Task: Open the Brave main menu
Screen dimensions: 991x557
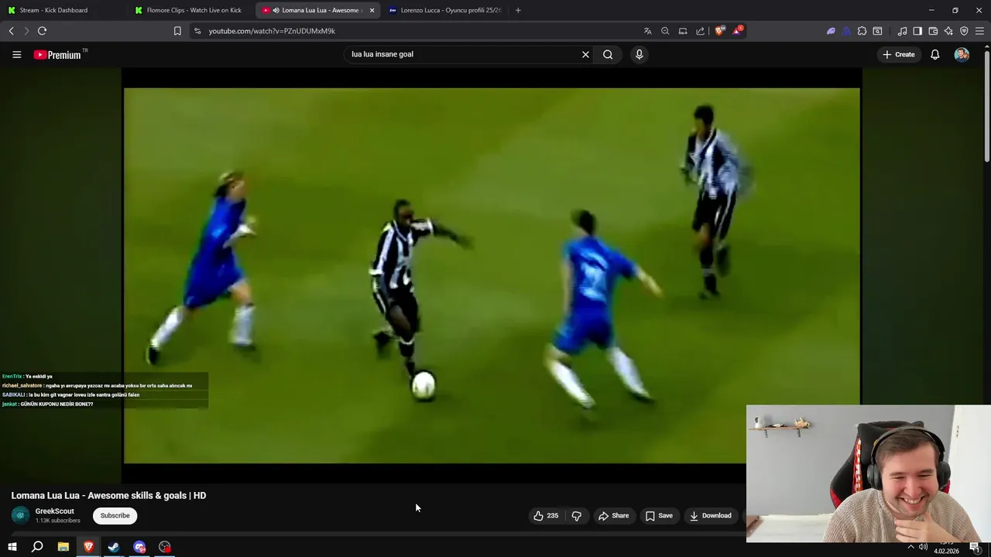Action: 980,31
